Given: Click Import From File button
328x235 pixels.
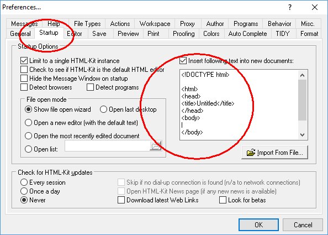Looking at the screenshot, I should coord(274,153).
